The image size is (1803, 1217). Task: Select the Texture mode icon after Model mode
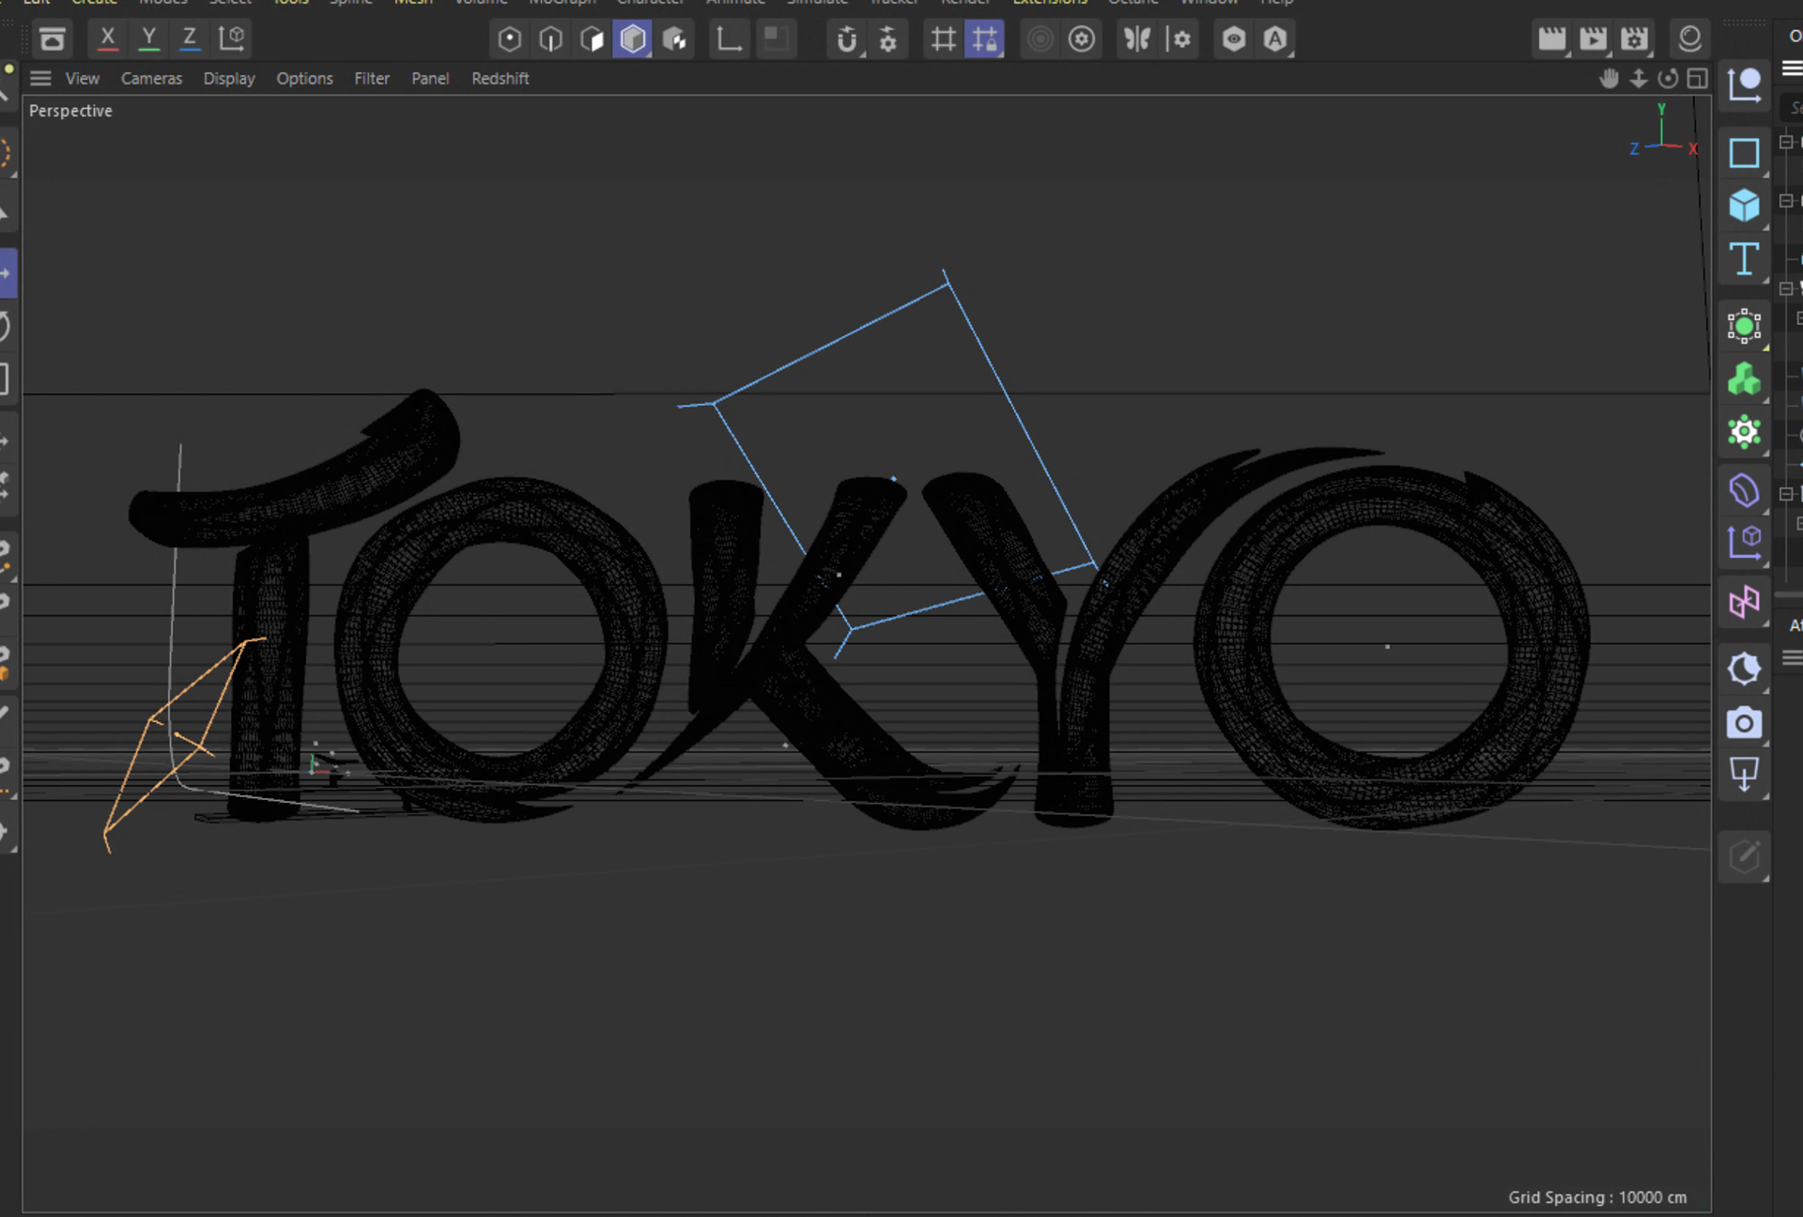coord(674,39)
